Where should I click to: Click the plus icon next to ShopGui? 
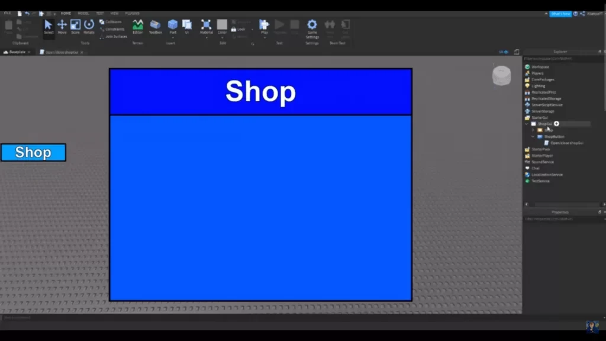point(556,124)
